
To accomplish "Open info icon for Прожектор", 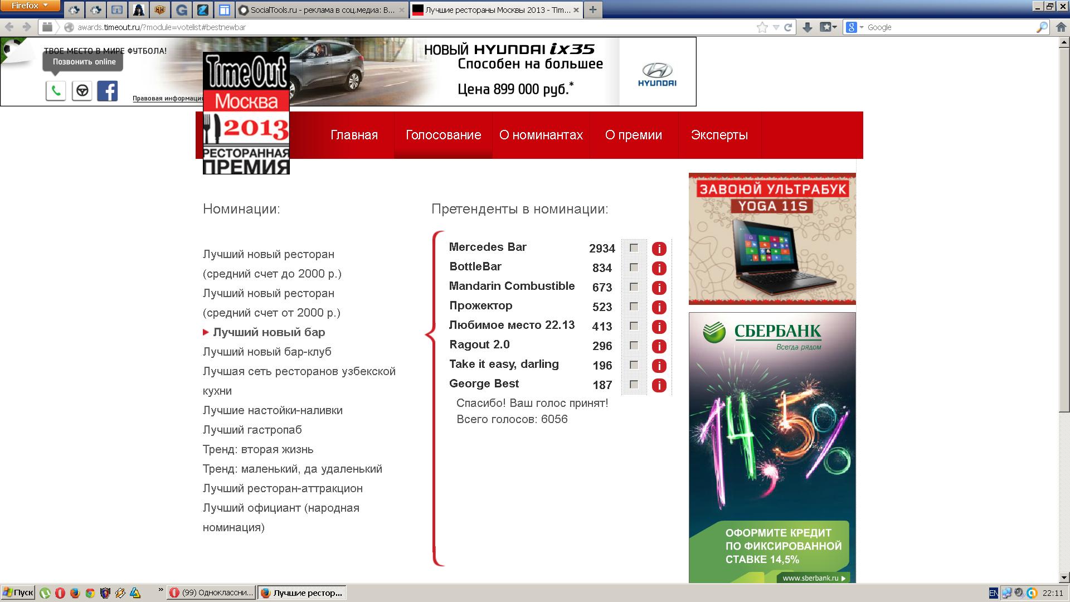I will pyautogui.click(x=659, y=307).
